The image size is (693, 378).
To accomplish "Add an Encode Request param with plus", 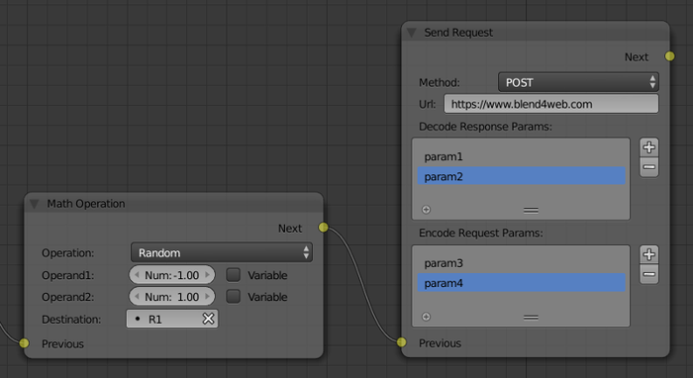I will 648,254.
